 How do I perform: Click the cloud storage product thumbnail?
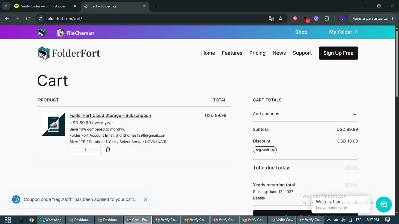coord(53,124)
